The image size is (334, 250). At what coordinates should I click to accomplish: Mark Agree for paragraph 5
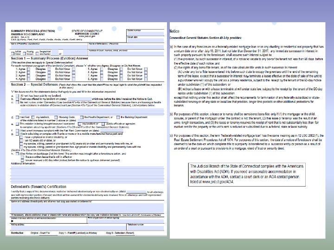[x=102, y=69]
